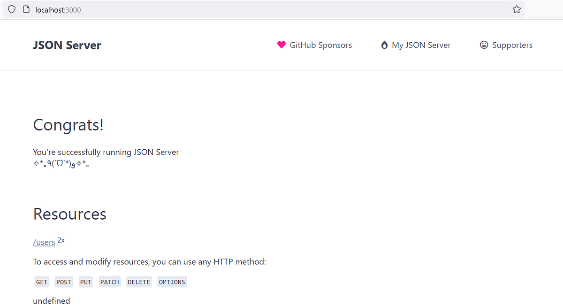Screen dimensions: 563x307
Task: Click the PUT method label
Action: pos(86,282)
